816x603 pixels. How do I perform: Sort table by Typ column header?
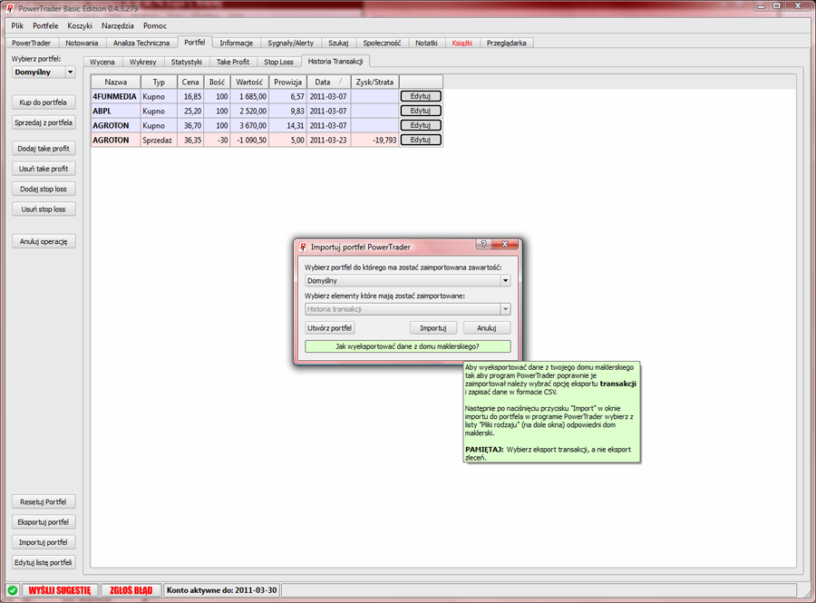tap(159, 82)
